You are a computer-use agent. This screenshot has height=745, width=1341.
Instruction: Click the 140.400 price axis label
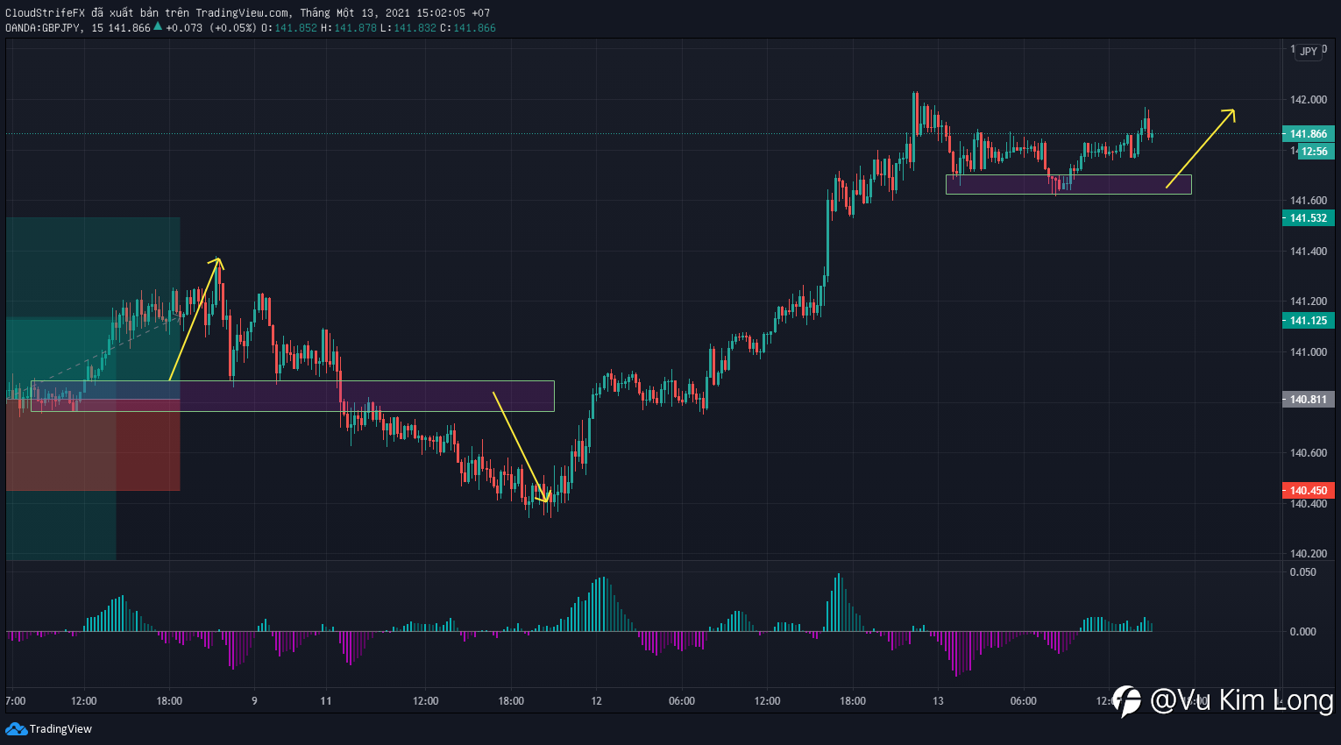coord(1309,504)
